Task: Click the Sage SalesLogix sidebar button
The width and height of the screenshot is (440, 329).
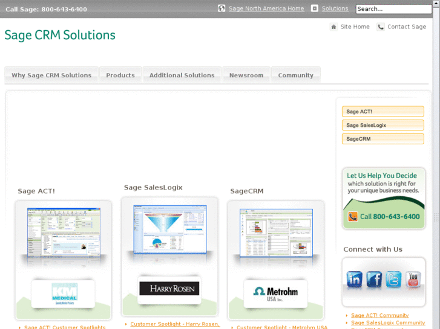Action: (x=383, y=125)
